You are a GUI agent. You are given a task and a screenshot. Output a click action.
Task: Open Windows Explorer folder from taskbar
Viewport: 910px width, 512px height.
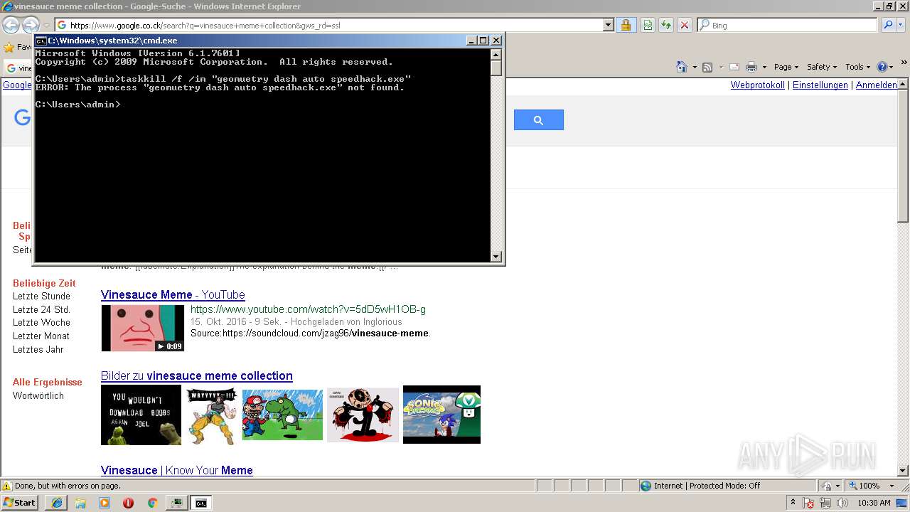pyautogui.click(x=80, y=503)
